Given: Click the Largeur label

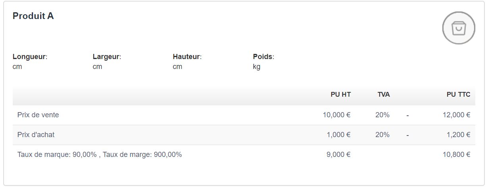Looking at the screenshot, I should [x=107, y=57].
